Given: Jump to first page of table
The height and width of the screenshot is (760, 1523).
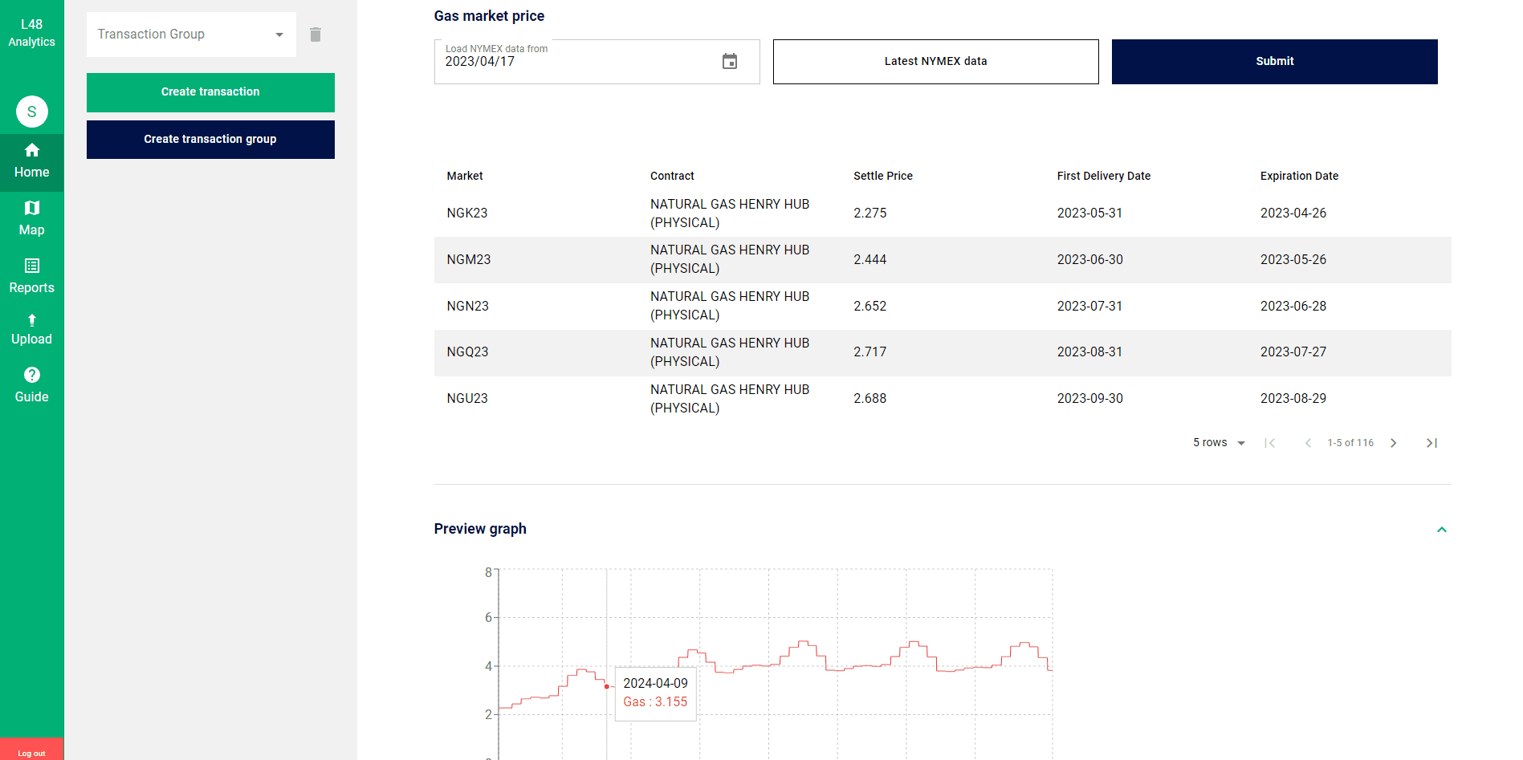Looking at the screenshot, I should click(1270, 443).
